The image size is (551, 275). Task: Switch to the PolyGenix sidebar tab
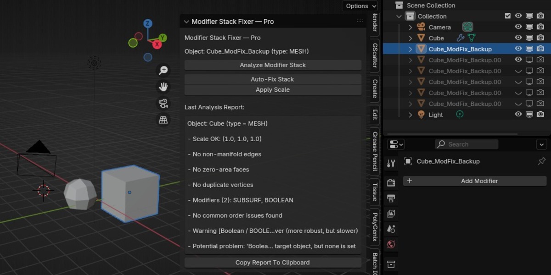[375, 226]
